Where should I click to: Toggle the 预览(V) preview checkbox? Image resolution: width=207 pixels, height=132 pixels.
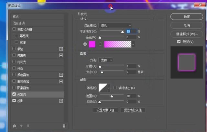click(179, 42)
